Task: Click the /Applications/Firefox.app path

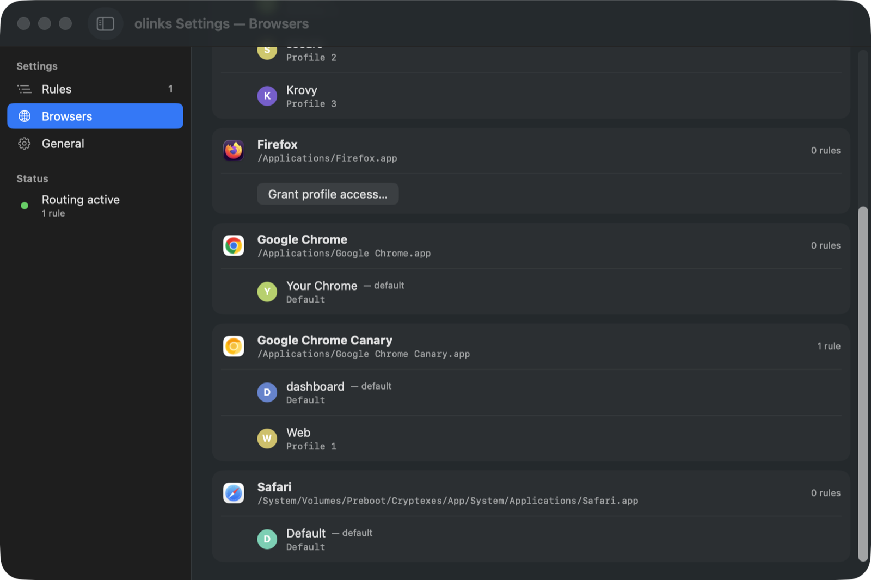Action: 327,158
